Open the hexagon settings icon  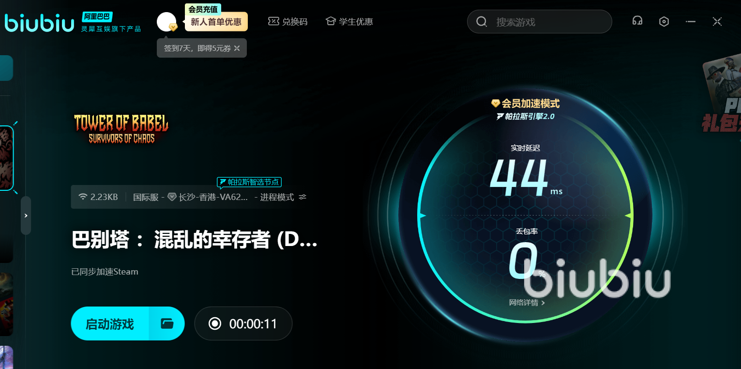(x=664, y=22)
